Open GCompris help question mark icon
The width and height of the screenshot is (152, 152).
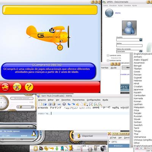29,87
